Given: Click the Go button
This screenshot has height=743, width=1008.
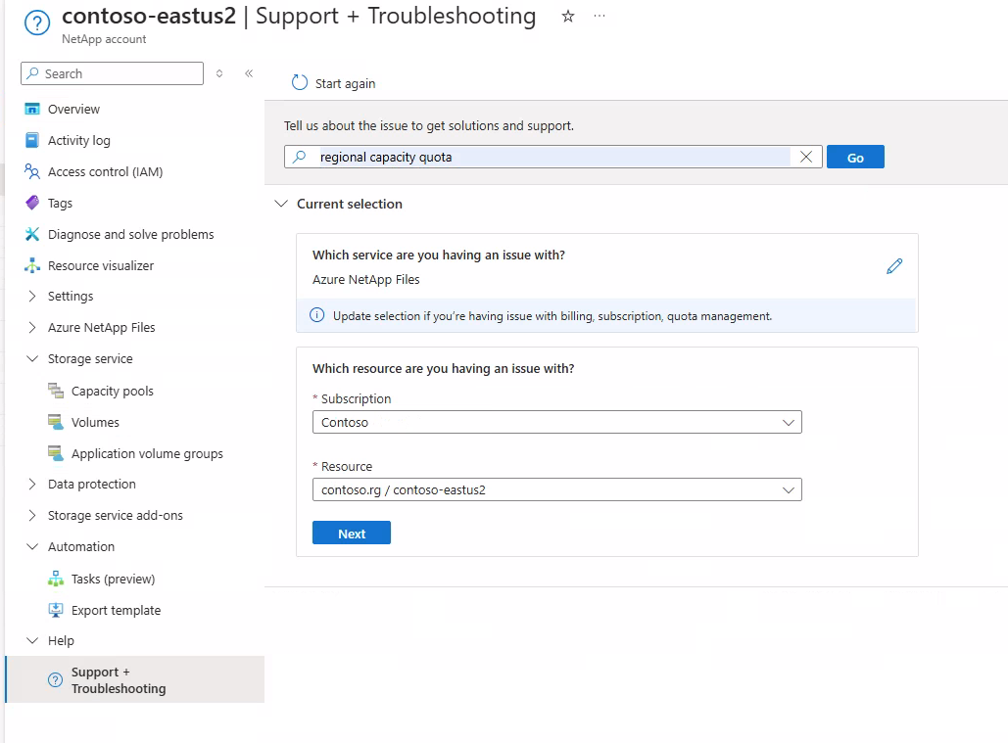Looking at the screenshot, I should coord(855,157).
